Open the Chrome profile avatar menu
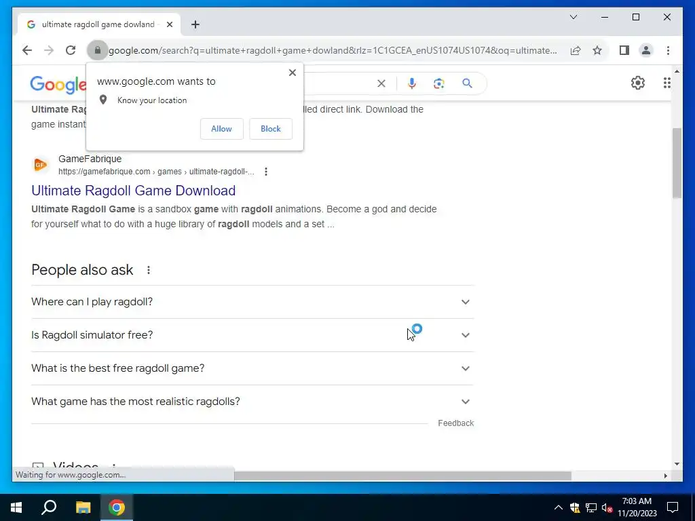Screen dimensions: 695x521 point(646,50)
